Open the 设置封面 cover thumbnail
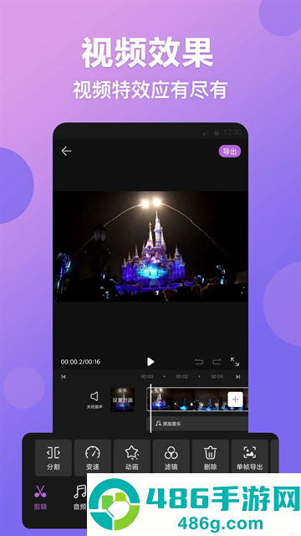This screenshot has width=301, height=536. pyautogui.click(x=123, y=399)
